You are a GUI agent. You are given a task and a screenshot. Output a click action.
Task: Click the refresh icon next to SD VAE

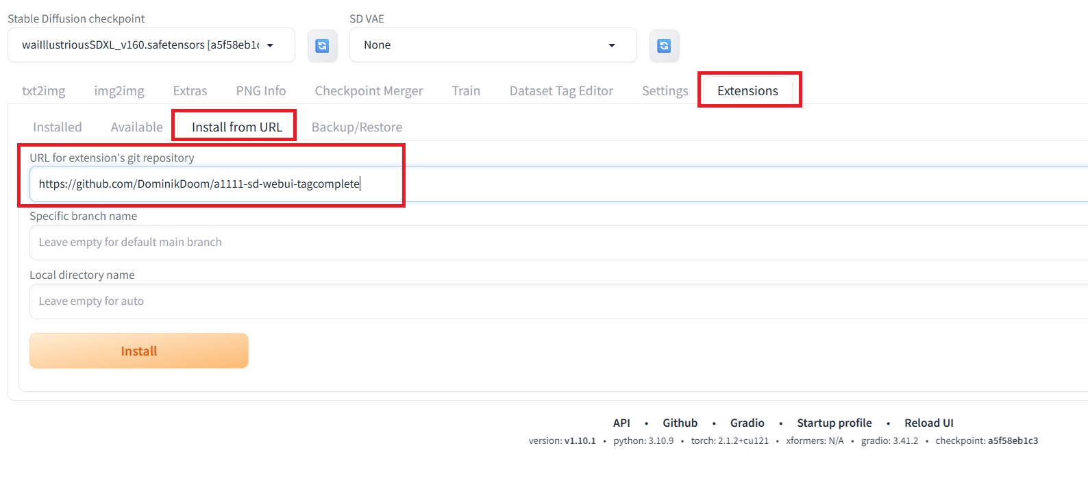click(x=664, y=46)
